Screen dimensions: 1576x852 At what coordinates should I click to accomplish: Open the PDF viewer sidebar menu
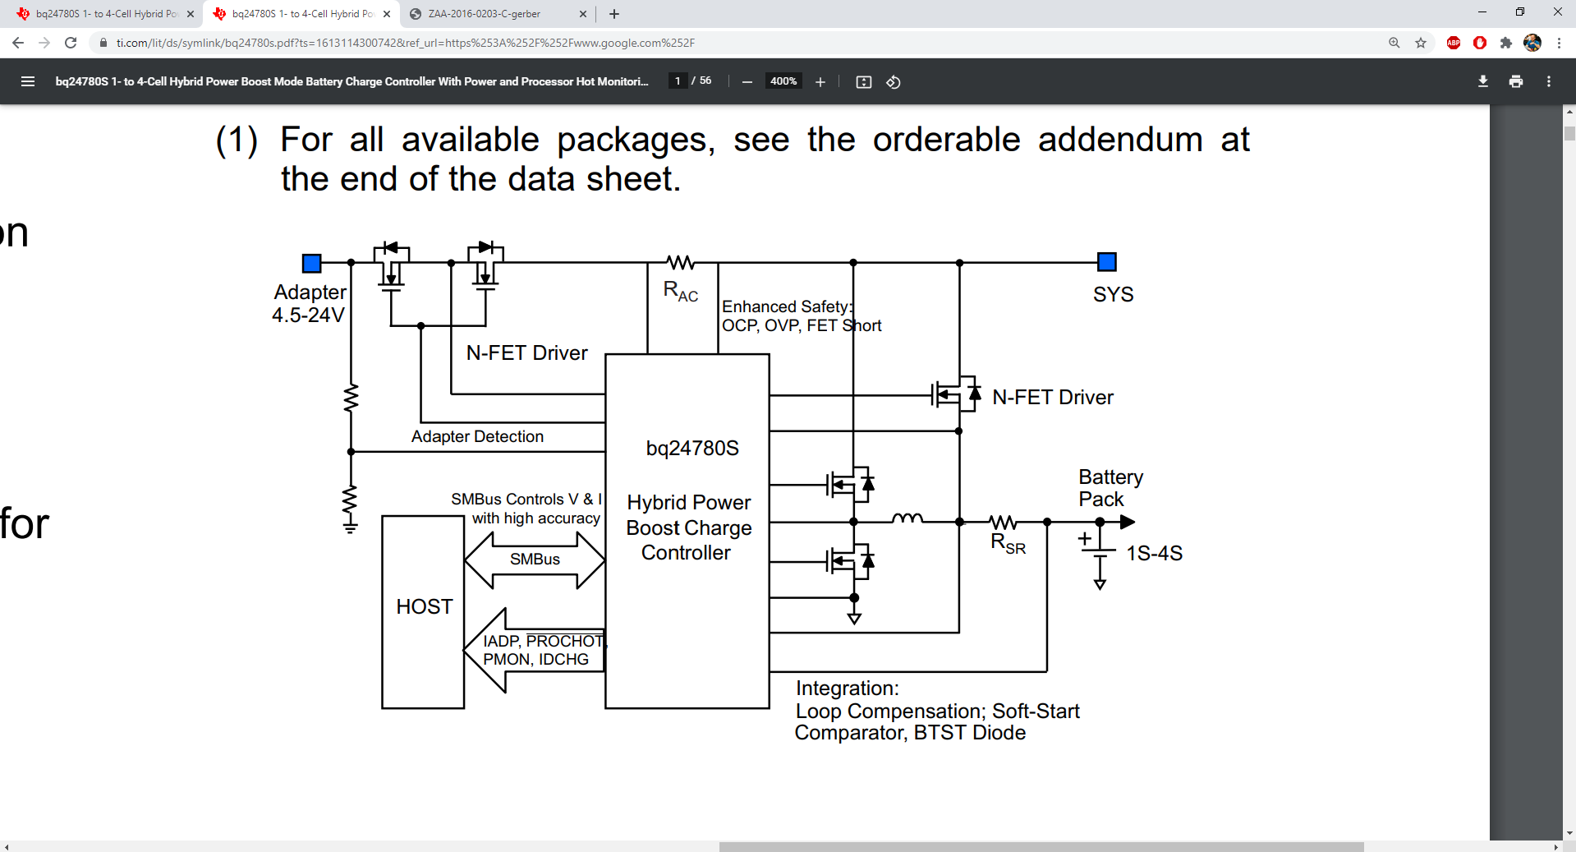coord(28,81)
